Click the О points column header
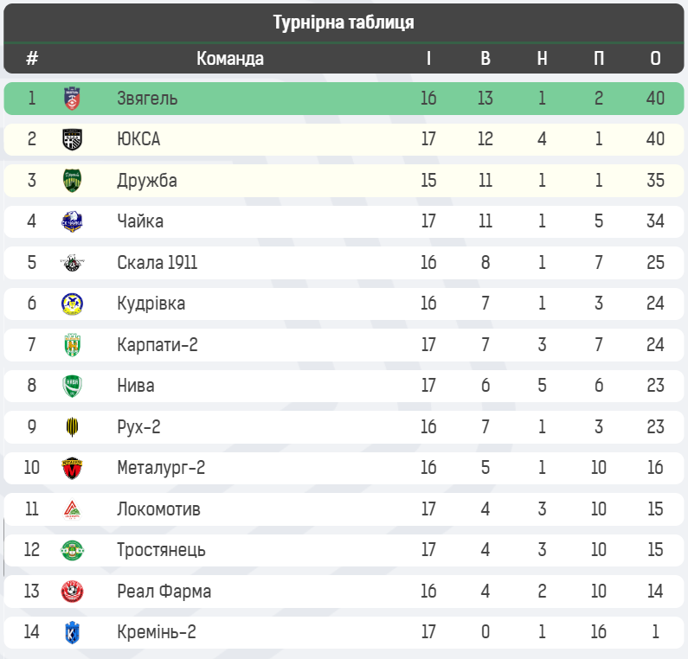Screen dimensions: 688x659 655,59
